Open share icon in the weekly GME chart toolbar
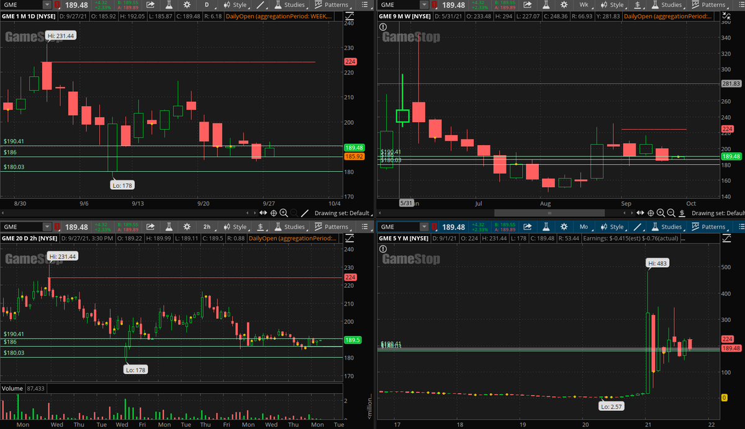745x429 pixels. click(526, 5)
